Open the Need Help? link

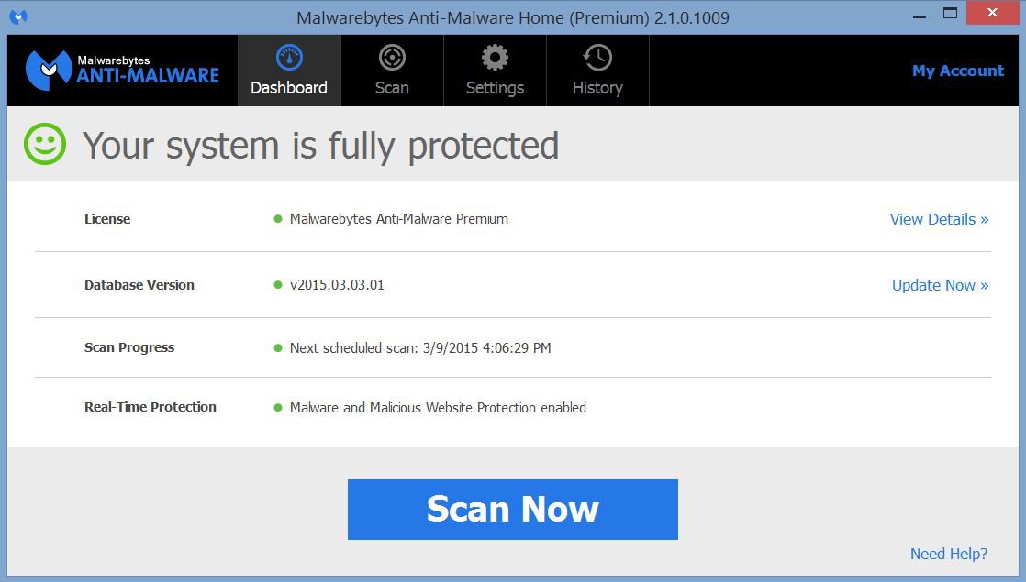point(948,554)
